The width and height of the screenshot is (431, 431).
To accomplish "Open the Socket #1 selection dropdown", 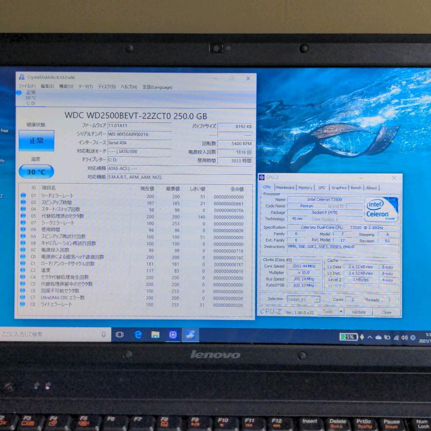I will [x=303, y=299].
